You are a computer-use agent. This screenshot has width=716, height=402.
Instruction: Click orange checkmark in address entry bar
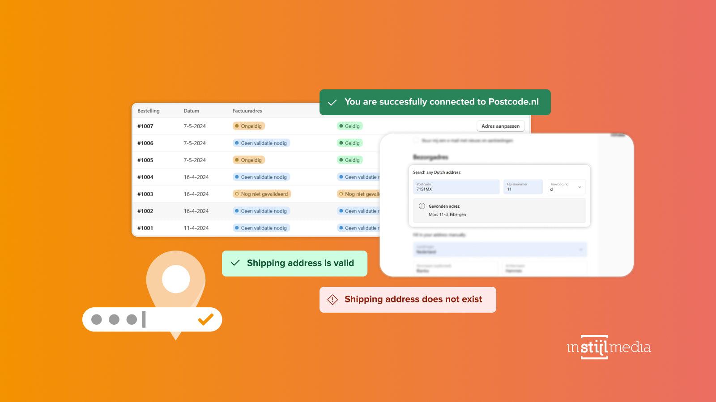(205, 319)
